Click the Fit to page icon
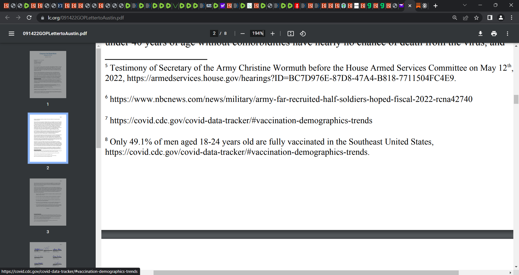Screen dimensions: 519x275 click(x=291, y=33)
